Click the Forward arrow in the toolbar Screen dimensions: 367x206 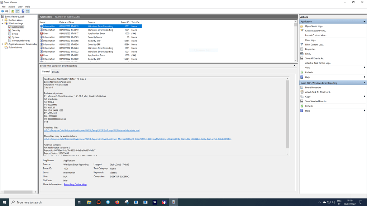point(7,11)
